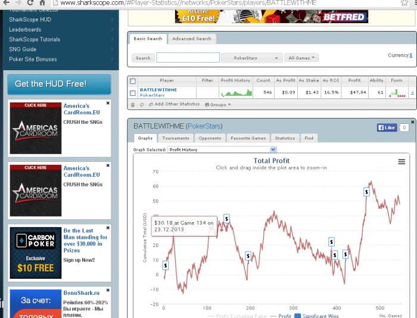
Task: Sort table by the Av ROI column header
Action: (331, 80)
